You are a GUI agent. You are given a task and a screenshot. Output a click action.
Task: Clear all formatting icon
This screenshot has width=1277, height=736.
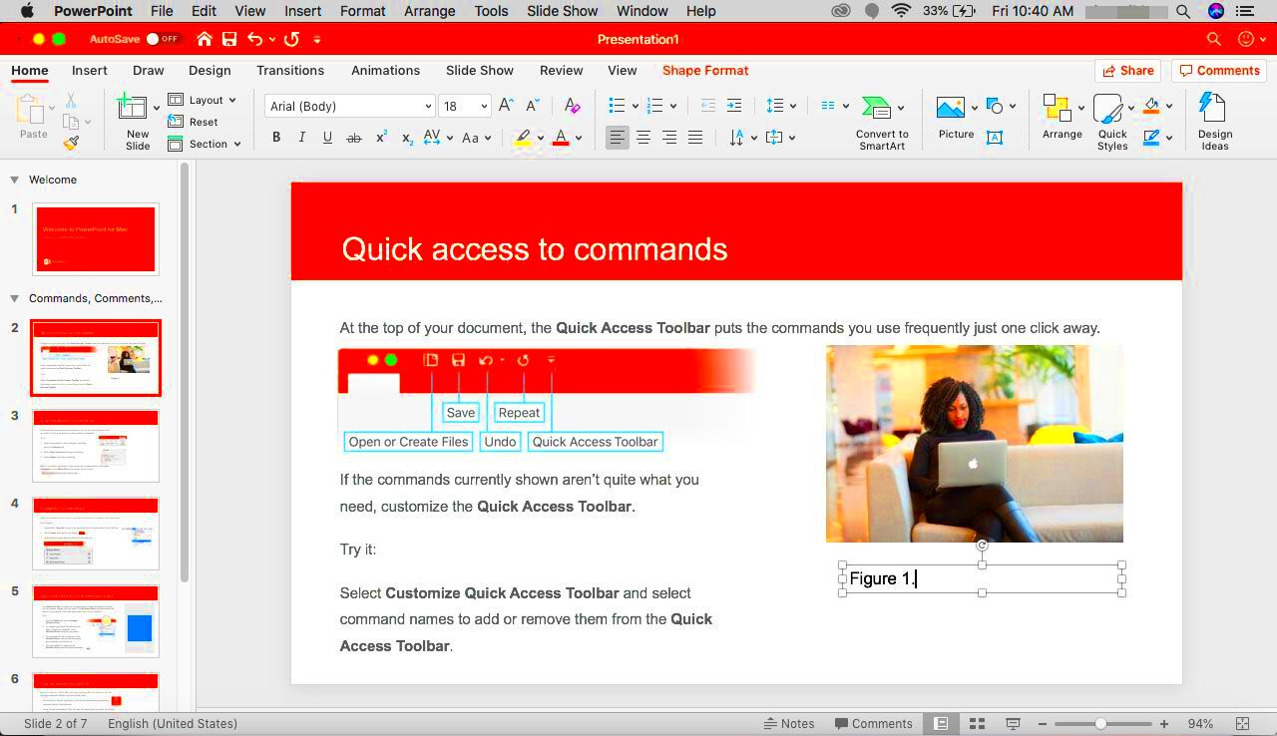tap(572, 106)
